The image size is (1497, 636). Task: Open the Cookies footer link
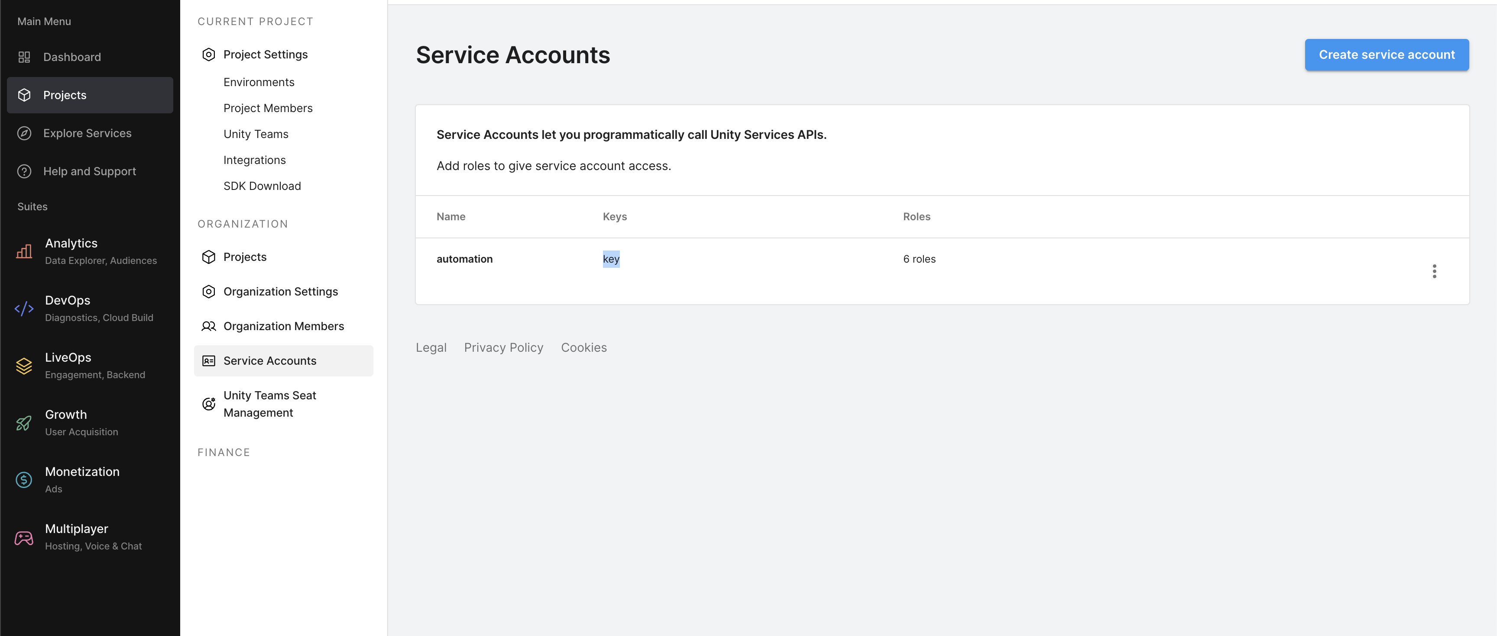(x=583, y=347)
